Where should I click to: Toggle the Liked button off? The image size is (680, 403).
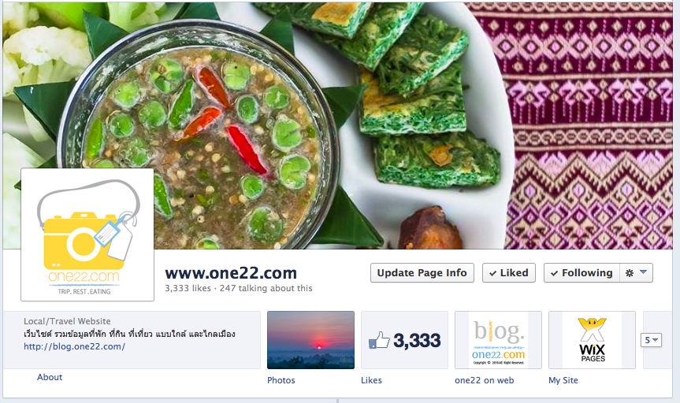click(x=509, y=273)
